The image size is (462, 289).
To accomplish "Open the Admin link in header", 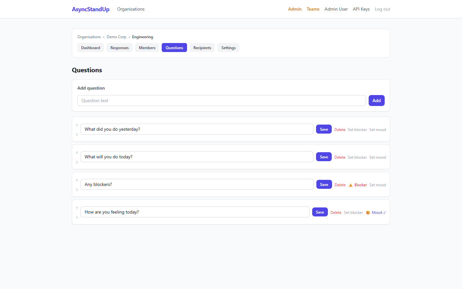I will click(x=295, y=9).
